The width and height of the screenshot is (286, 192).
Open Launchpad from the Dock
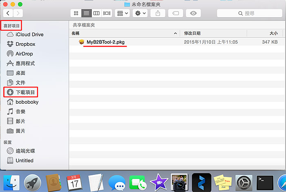tap(32, 183)
